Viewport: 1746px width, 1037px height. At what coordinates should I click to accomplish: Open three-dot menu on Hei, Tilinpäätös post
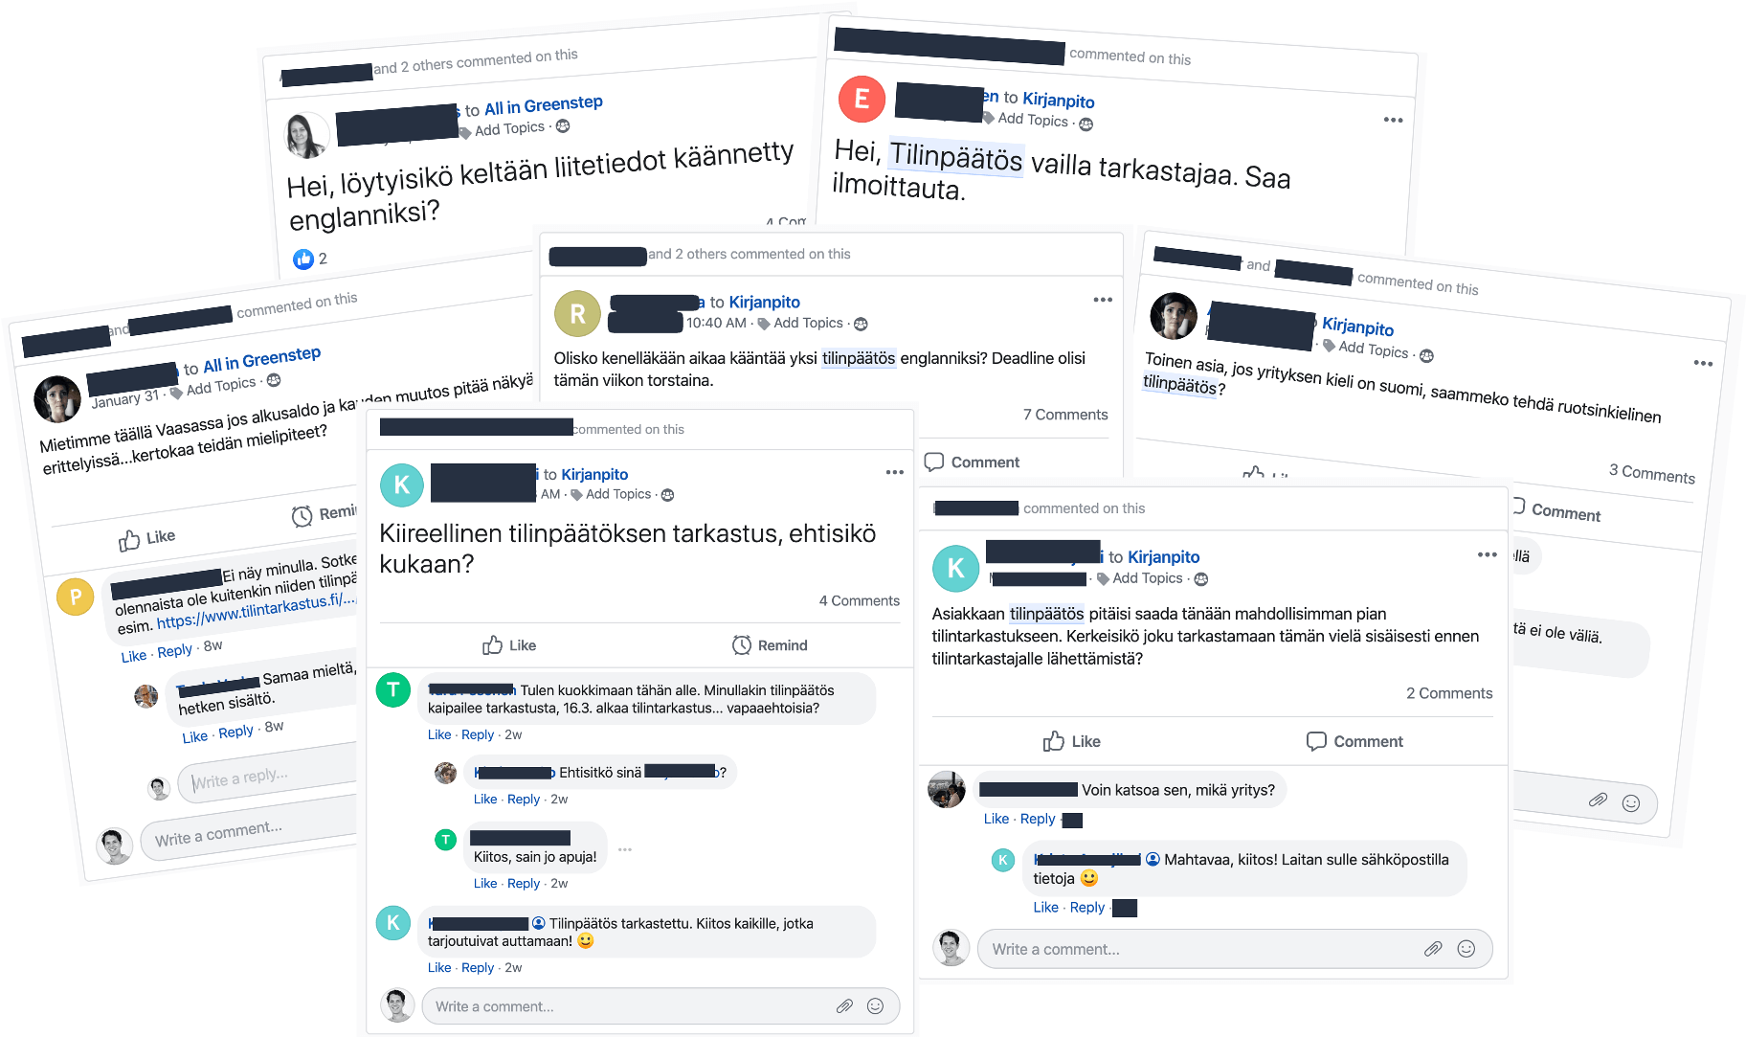click(x=1393, y=120)
